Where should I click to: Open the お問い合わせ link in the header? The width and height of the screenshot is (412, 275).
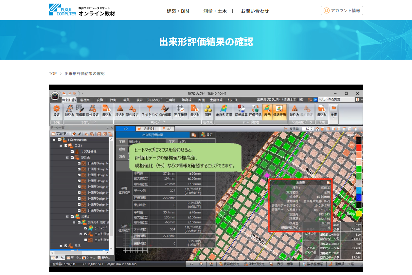255,11
